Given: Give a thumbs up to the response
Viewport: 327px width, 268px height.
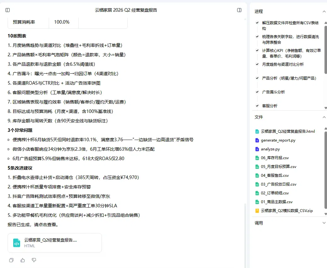Looking at the screenshot, I should [23, 260].
